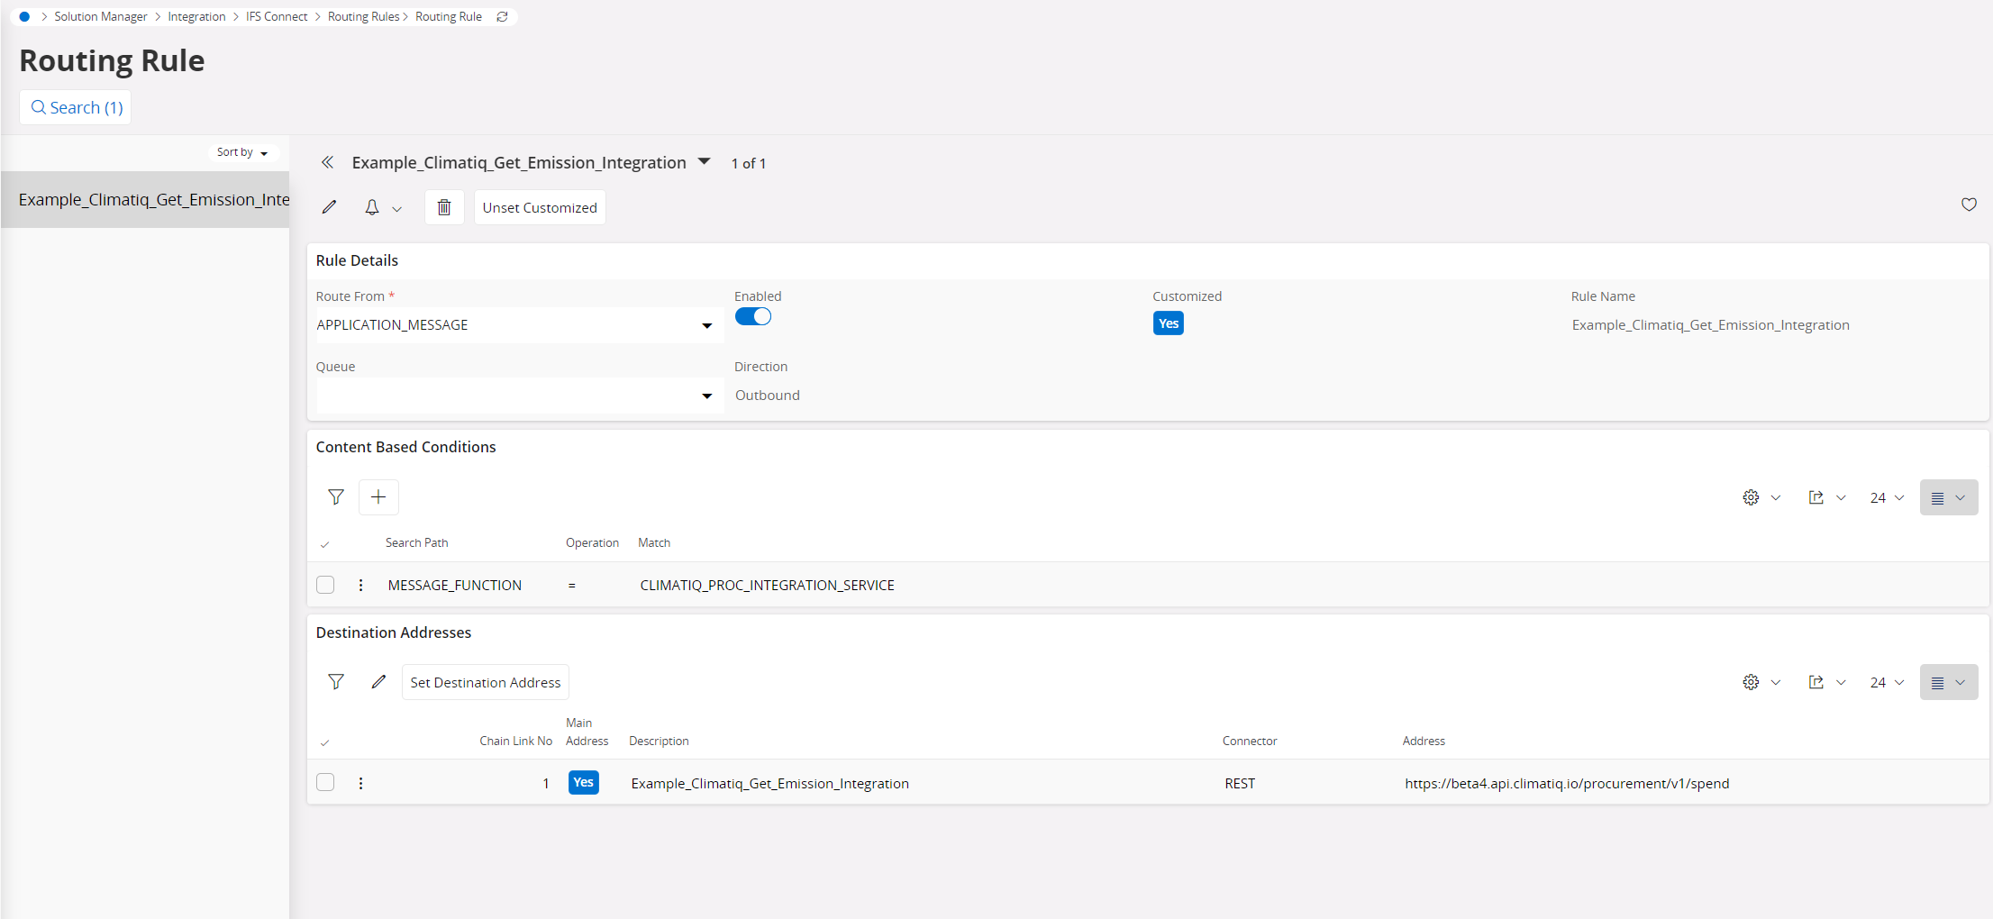Collapse the record list with double-chevron icon
Screen dimensions: 1993x919
pyautogui.click(x=327, y=162)
